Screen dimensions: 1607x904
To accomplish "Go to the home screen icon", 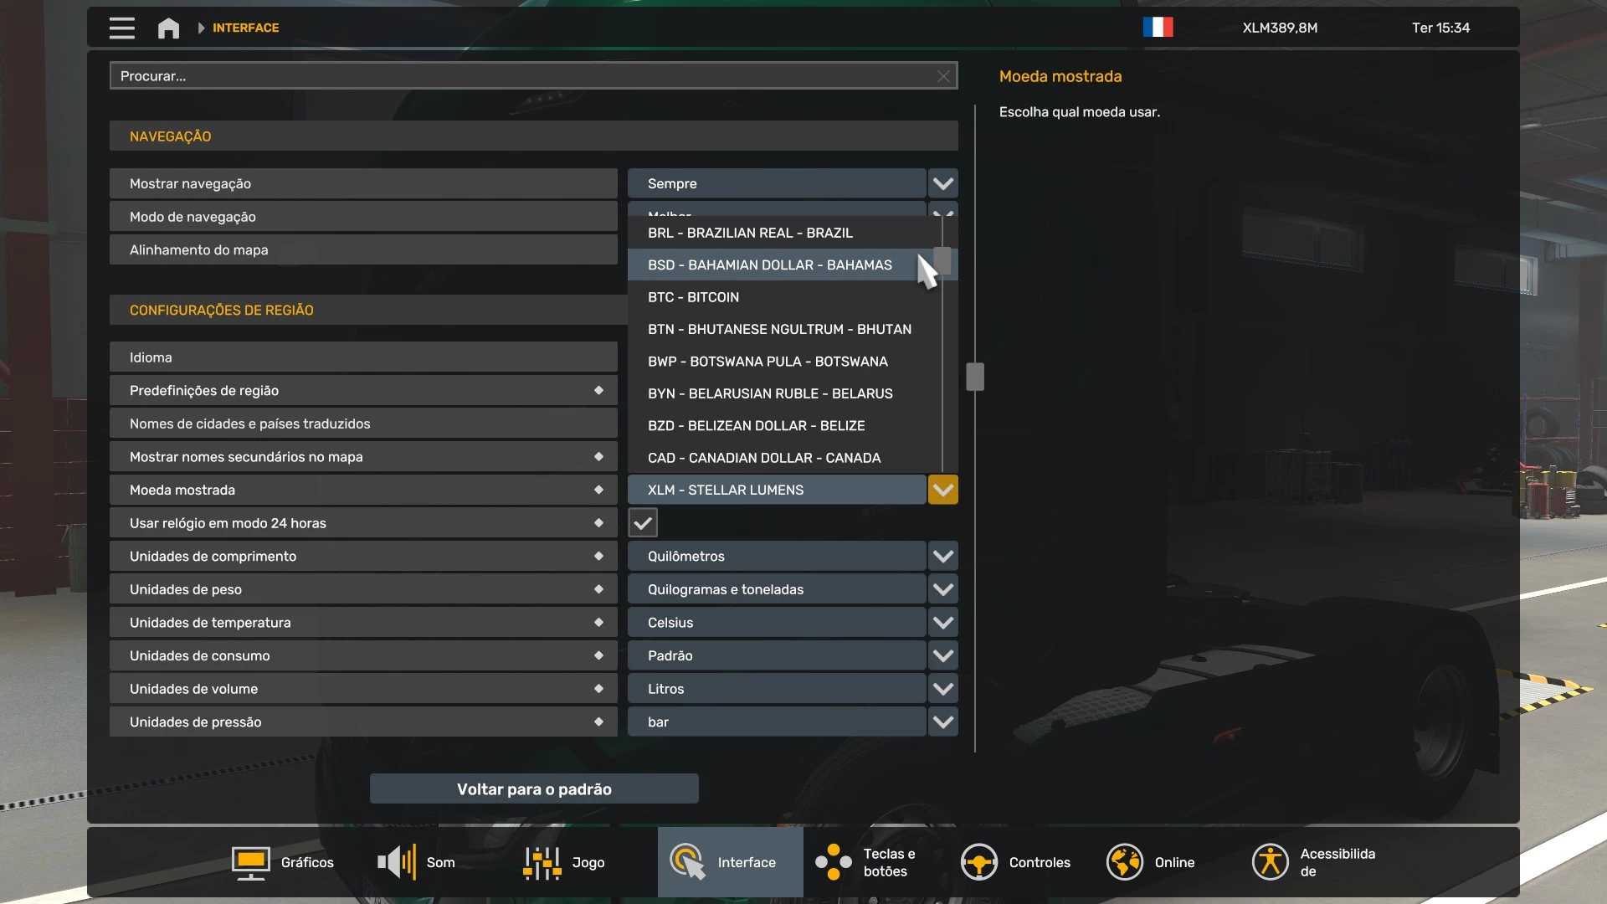I will 168,28.
